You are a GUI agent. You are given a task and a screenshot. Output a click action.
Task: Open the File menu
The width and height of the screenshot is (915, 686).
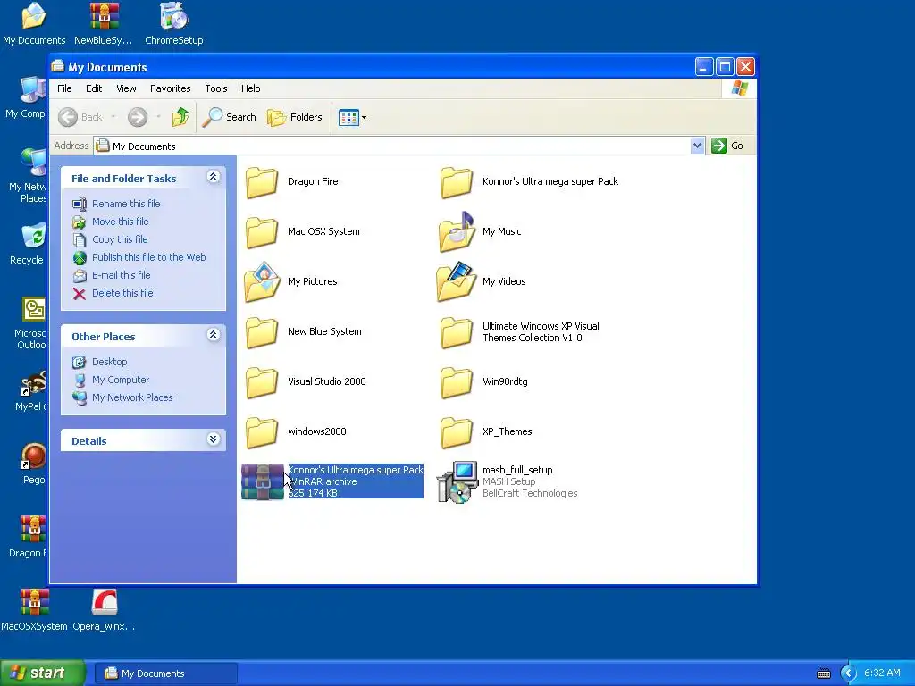pyautogui.click(x=64, y=88)
